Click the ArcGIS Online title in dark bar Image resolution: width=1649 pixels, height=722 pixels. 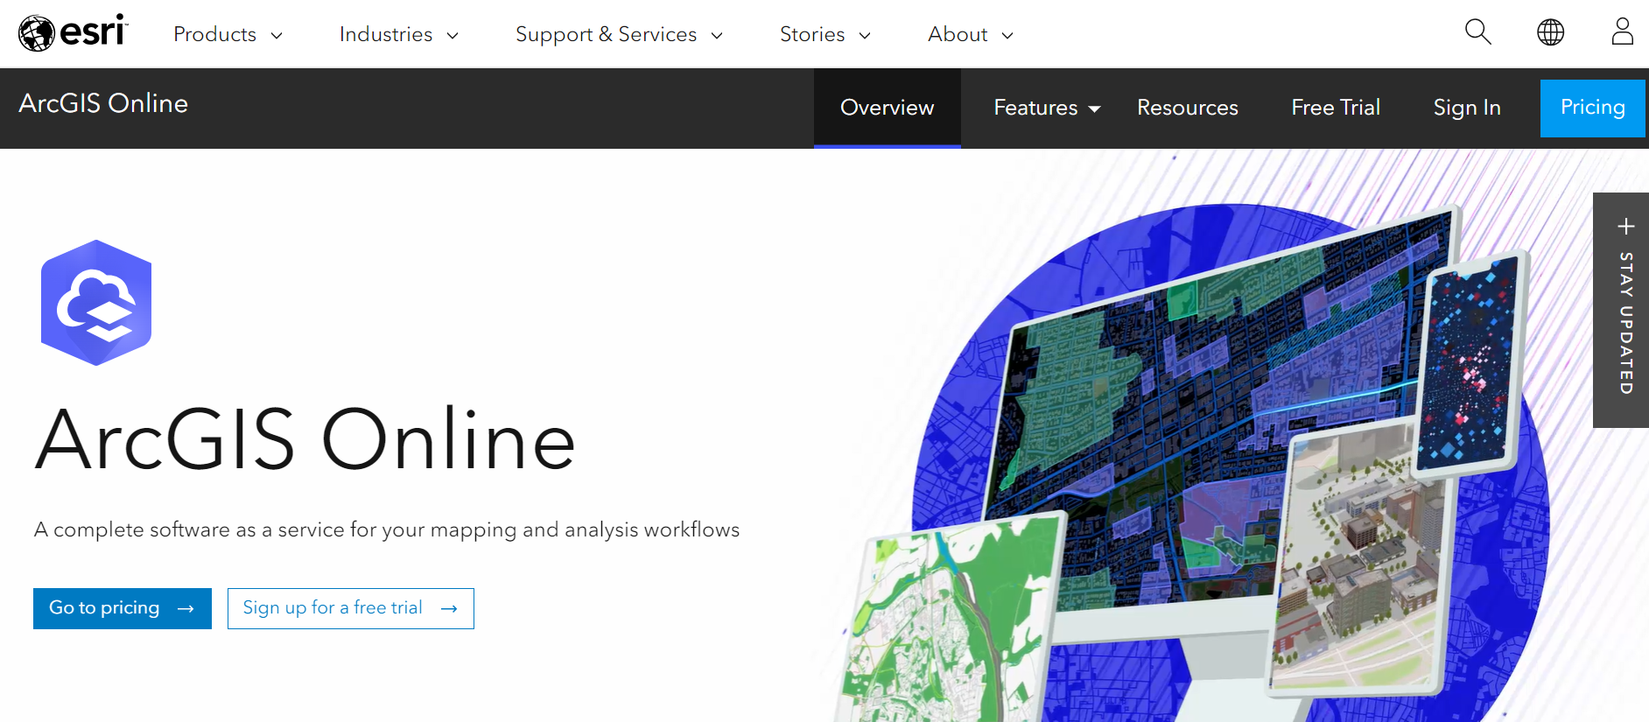[x=103, y=103]
